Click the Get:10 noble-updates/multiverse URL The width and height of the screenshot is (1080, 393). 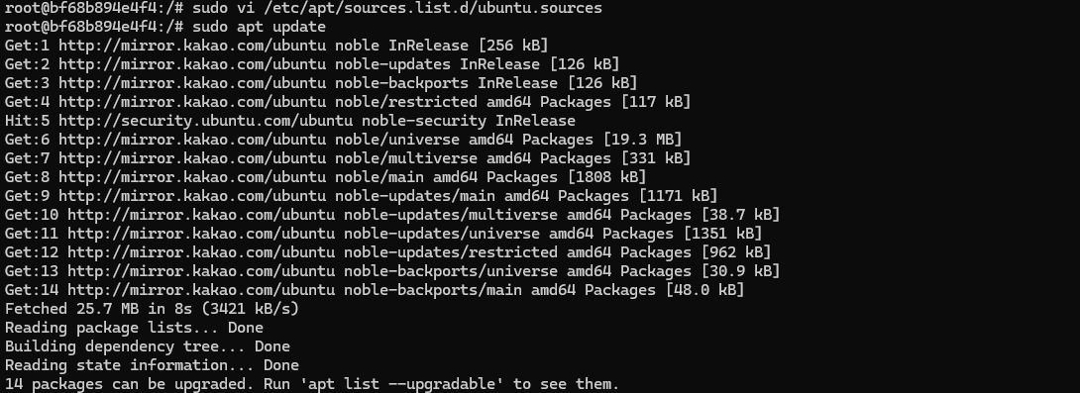pyautogui.click(x=201, y=215)
